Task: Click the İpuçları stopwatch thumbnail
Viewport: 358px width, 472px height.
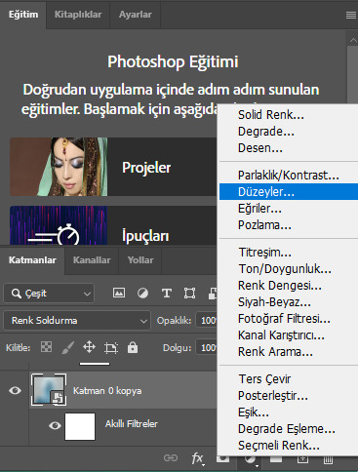Action: pyautogui.click(x=59, y=225)
